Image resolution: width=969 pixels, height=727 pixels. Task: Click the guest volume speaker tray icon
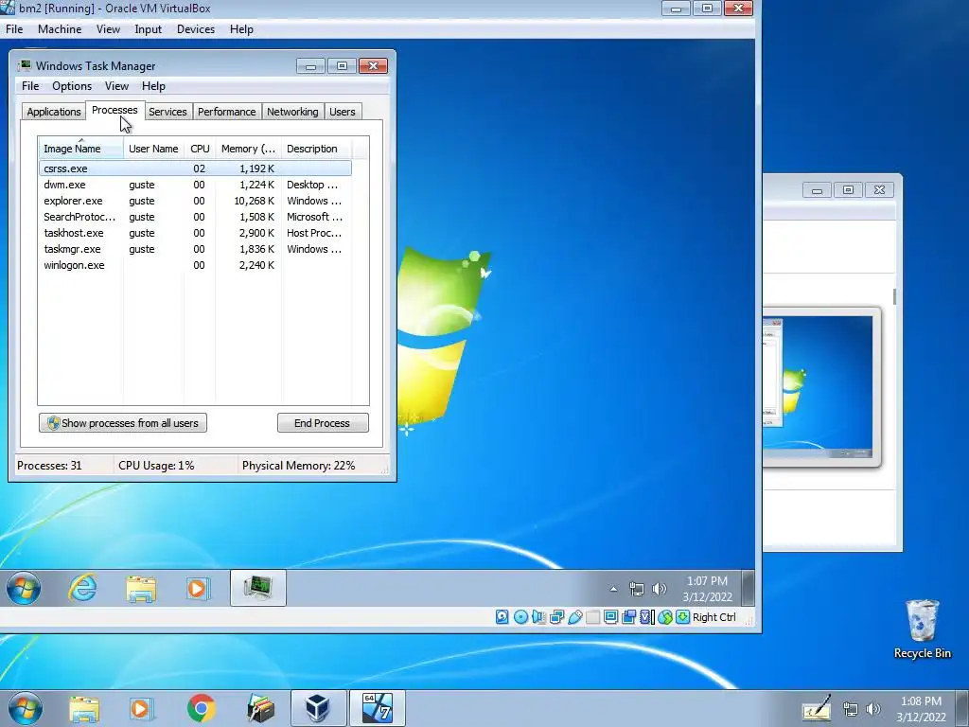(x=660, y=589)
